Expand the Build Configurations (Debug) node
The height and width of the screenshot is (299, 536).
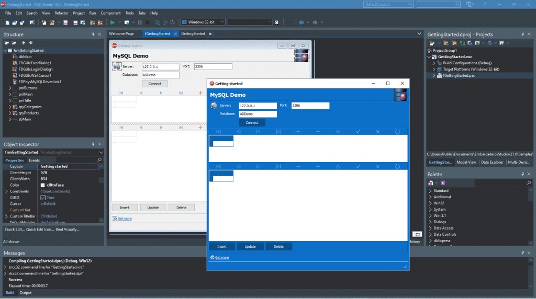[x=434, y=63]
